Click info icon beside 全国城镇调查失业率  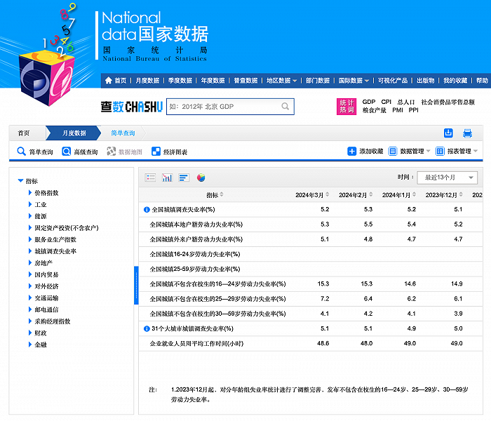(147, 210)
